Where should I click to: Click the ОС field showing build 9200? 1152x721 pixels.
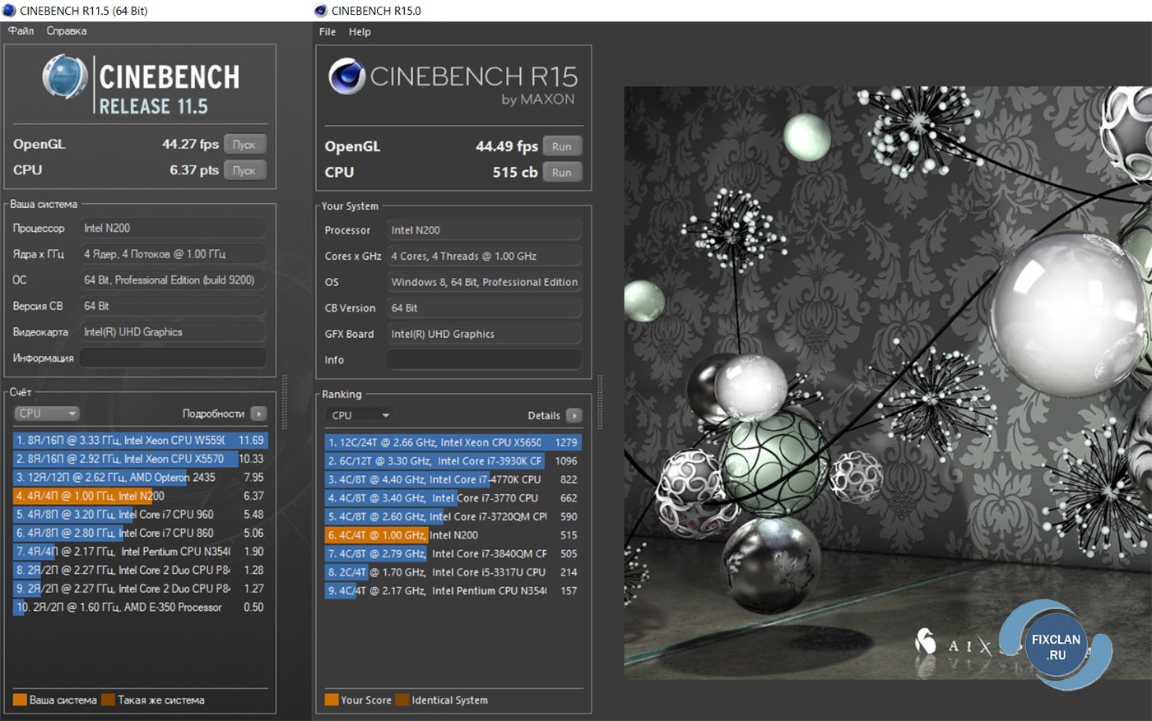173,280
